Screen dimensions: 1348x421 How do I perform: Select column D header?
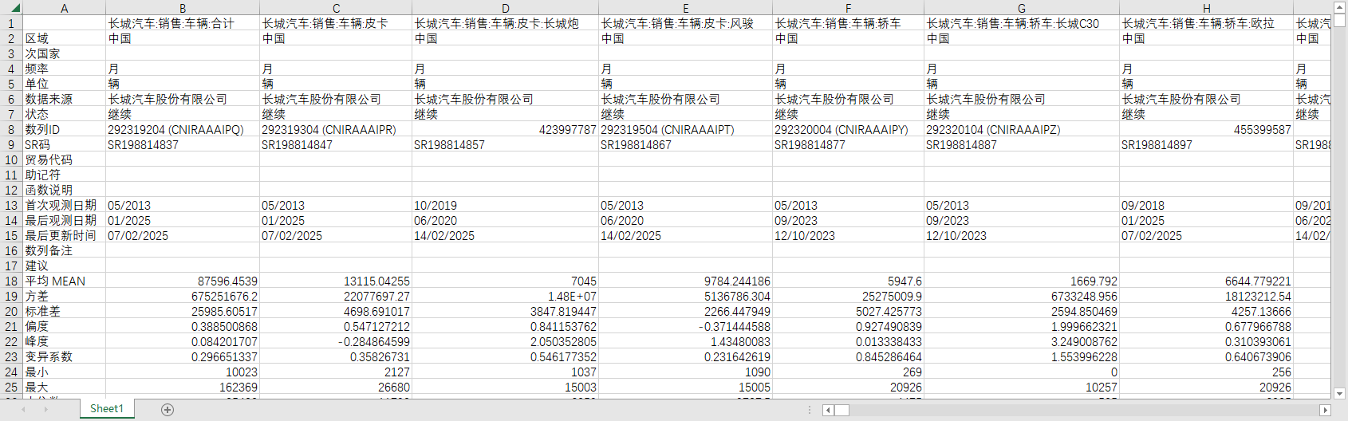click(505, 8)
